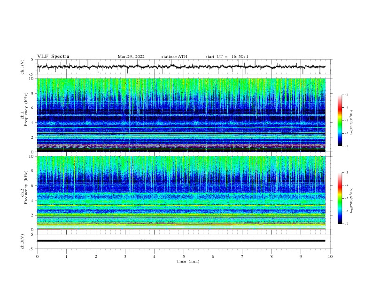The height and width of the screenshot is (288, 372).
Task: Click the 'ch.3(V)' axis label
Action: click(x=23, y=241)
